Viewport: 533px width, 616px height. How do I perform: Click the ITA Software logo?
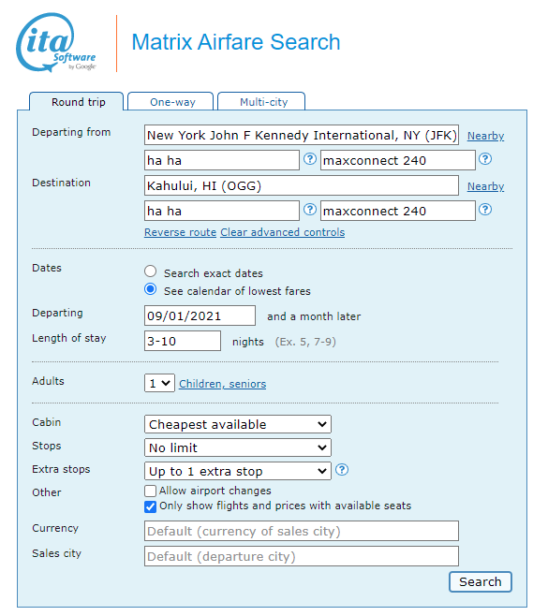pyautogui.click(x=56, y=42)
